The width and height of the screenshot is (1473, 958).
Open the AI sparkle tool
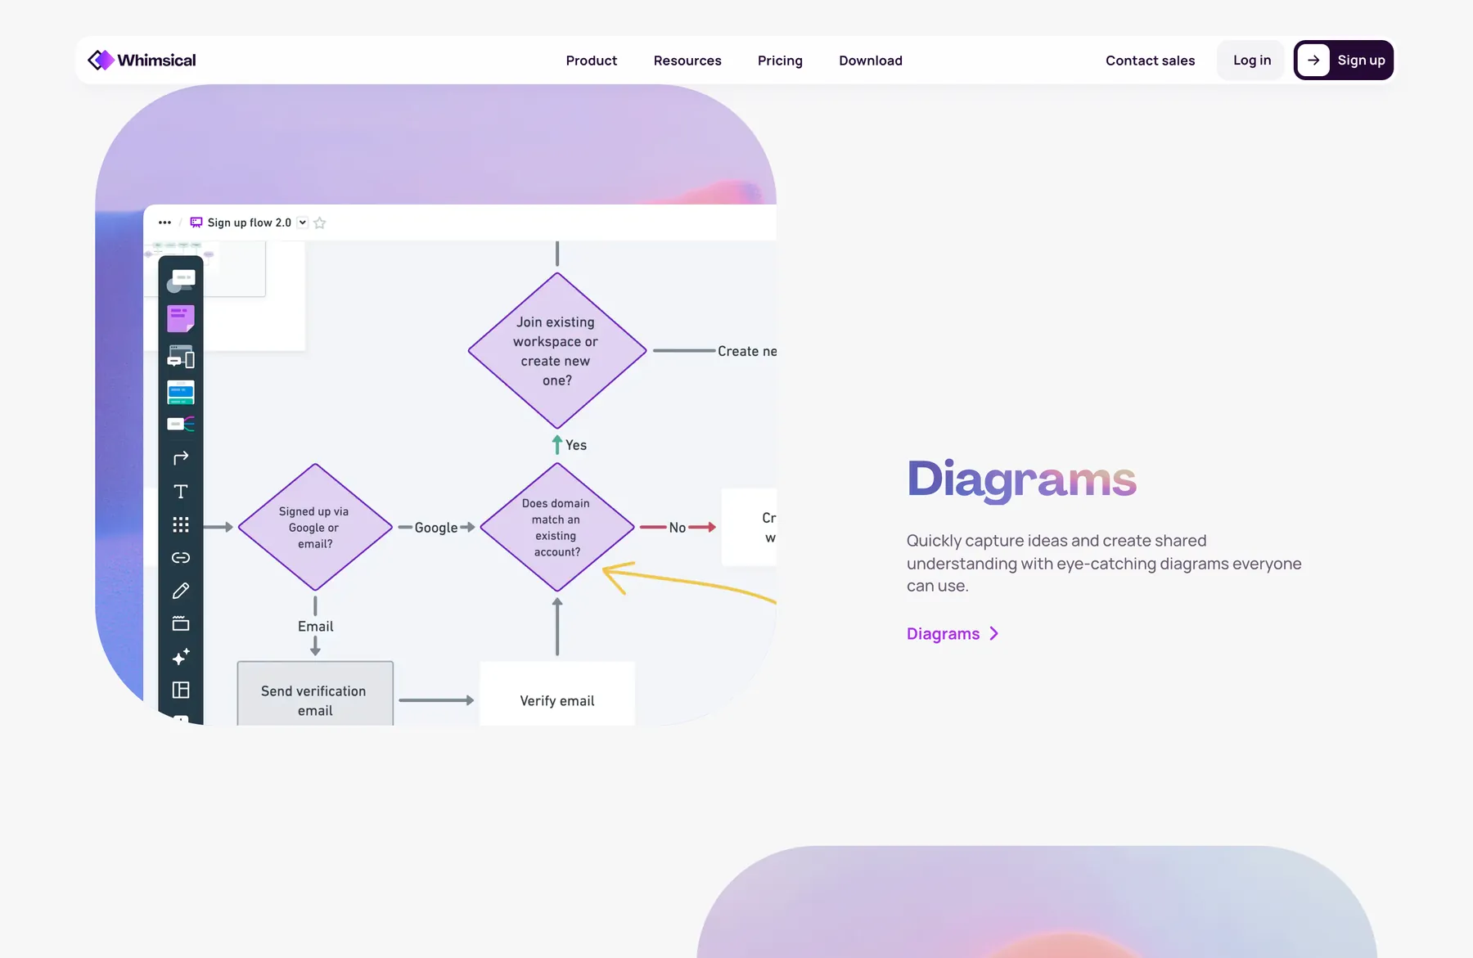pyautogui.click(x=181, y=657)
